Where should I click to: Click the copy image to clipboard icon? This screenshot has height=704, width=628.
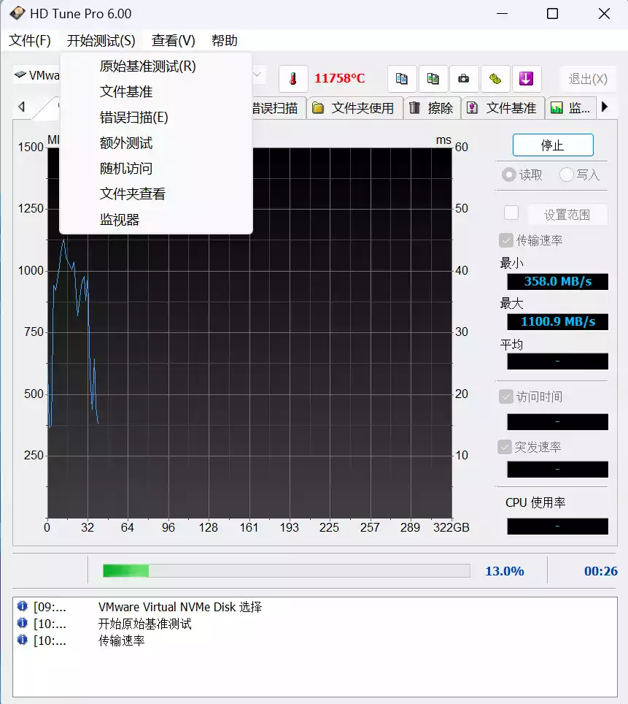pos(433,79)
